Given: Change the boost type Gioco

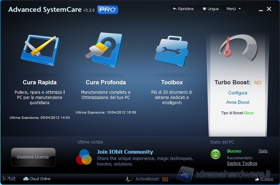Looking at the screenshot, I should click(x=249, y=113).
